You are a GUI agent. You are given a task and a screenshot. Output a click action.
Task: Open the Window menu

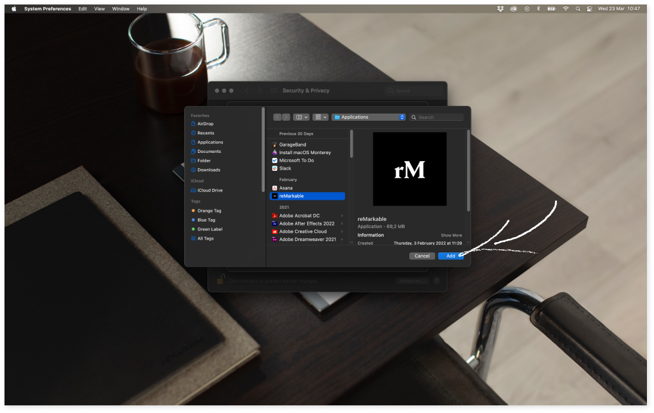pos(120,9)
